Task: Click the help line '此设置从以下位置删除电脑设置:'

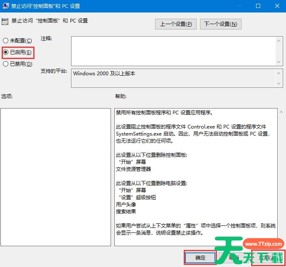Action: point(151,183)
